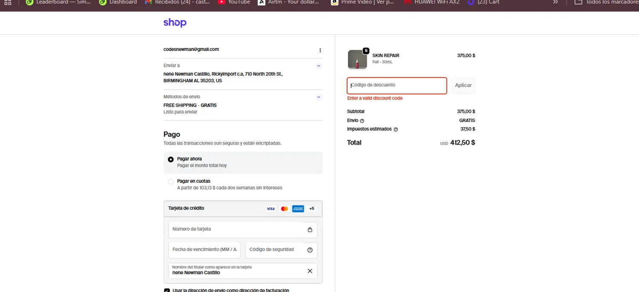The image size is (639, 292).
Task: Click the BIRMINGHAM AL 35203, US address line
Action: point(193,81)
